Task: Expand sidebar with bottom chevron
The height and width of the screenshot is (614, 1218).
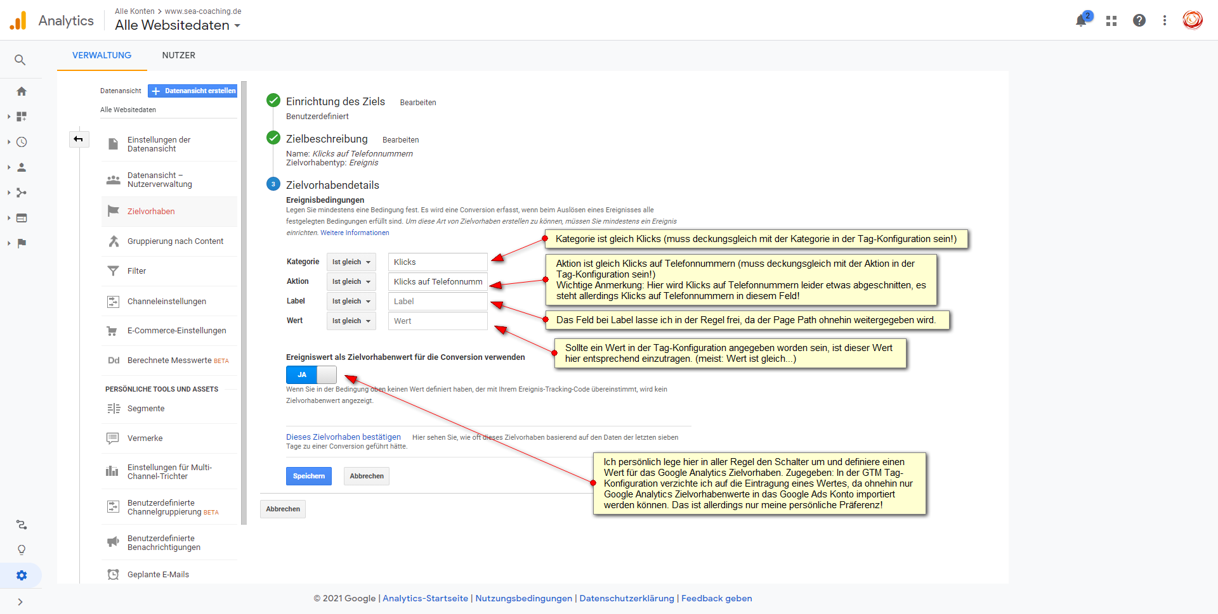Action: 20,602
